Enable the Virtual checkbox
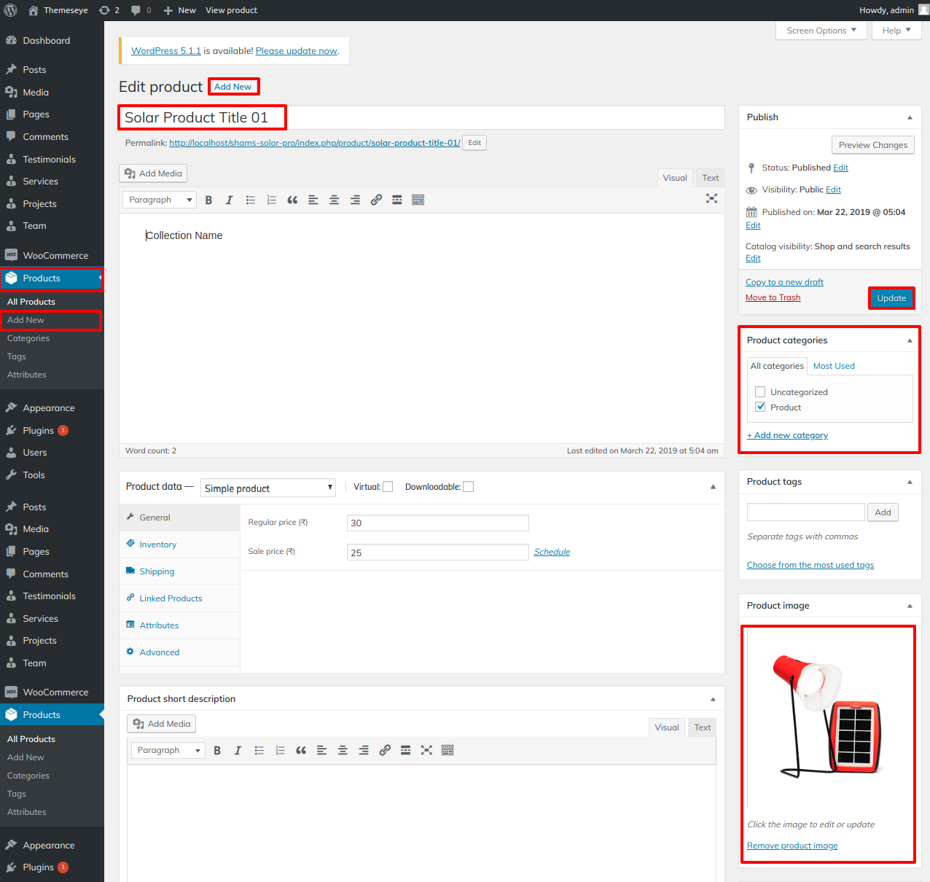This screenshot has width=930, height=882. [388, 487]
